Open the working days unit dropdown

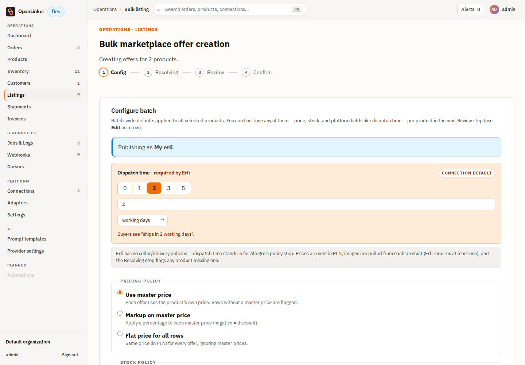(143, 220)
